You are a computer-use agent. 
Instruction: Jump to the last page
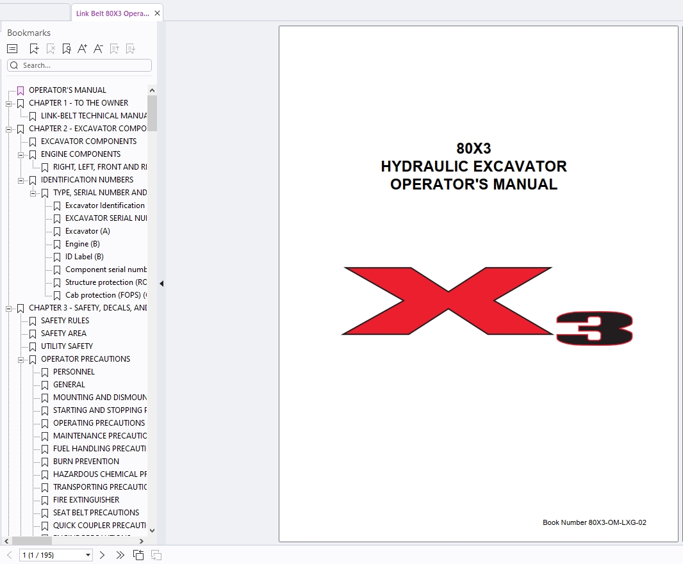point(120,555)
